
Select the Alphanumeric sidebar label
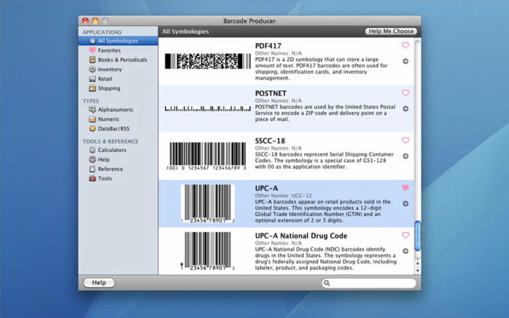(x=116, y=110)
